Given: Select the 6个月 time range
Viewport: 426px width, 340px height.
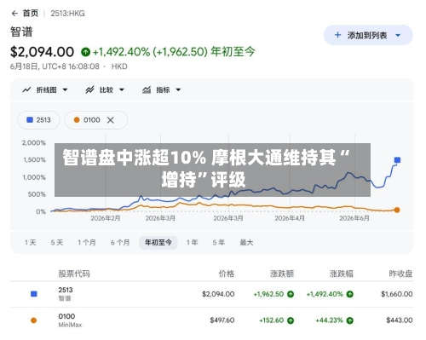Looking at the screenshot, I should [x=120, y=243].
